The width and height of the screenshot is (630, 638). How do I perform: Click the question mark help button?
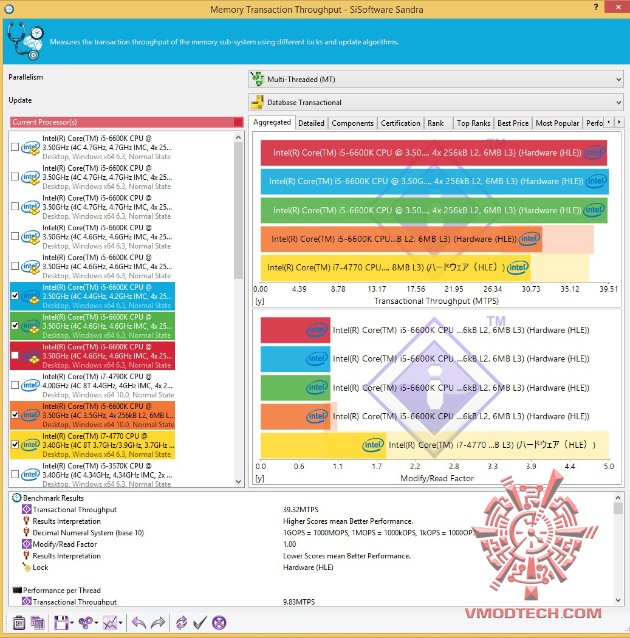click(x=596, y=7)
